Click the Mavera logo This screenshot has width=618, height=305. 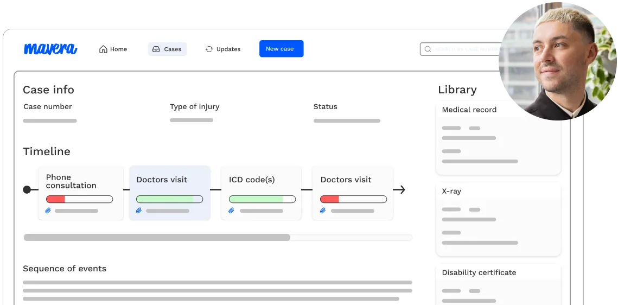[x=50, y=49]
